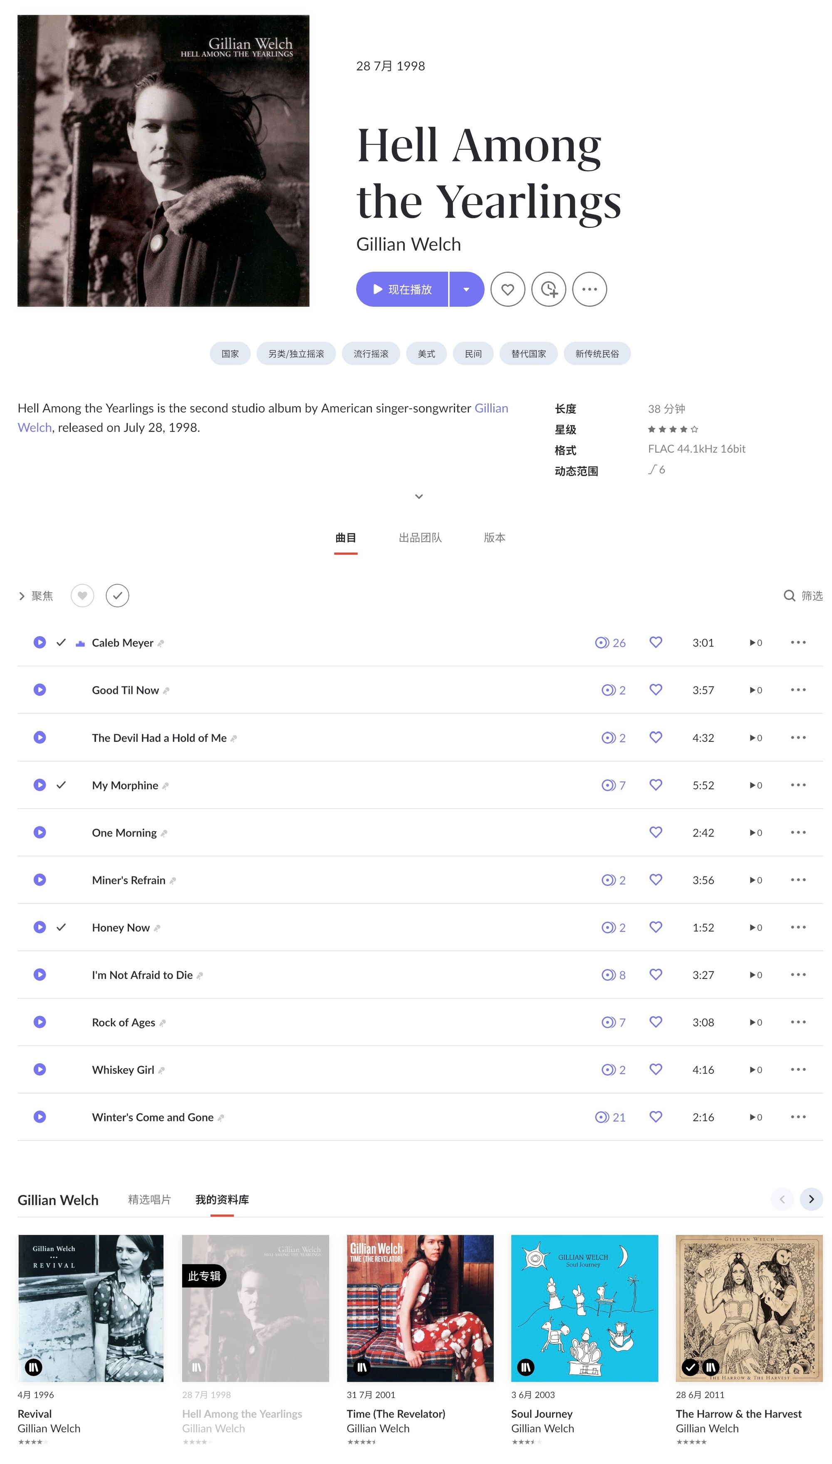Play the track My Morphine

pyautogui.click(x=40, y=785)
